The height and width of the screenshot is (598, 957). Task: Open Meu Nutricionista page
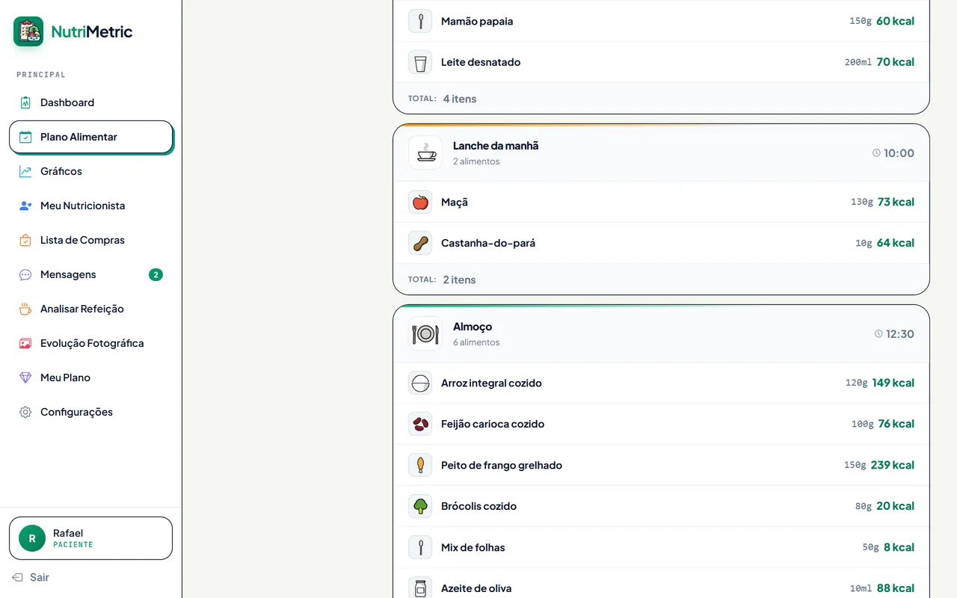pos(91,206)
